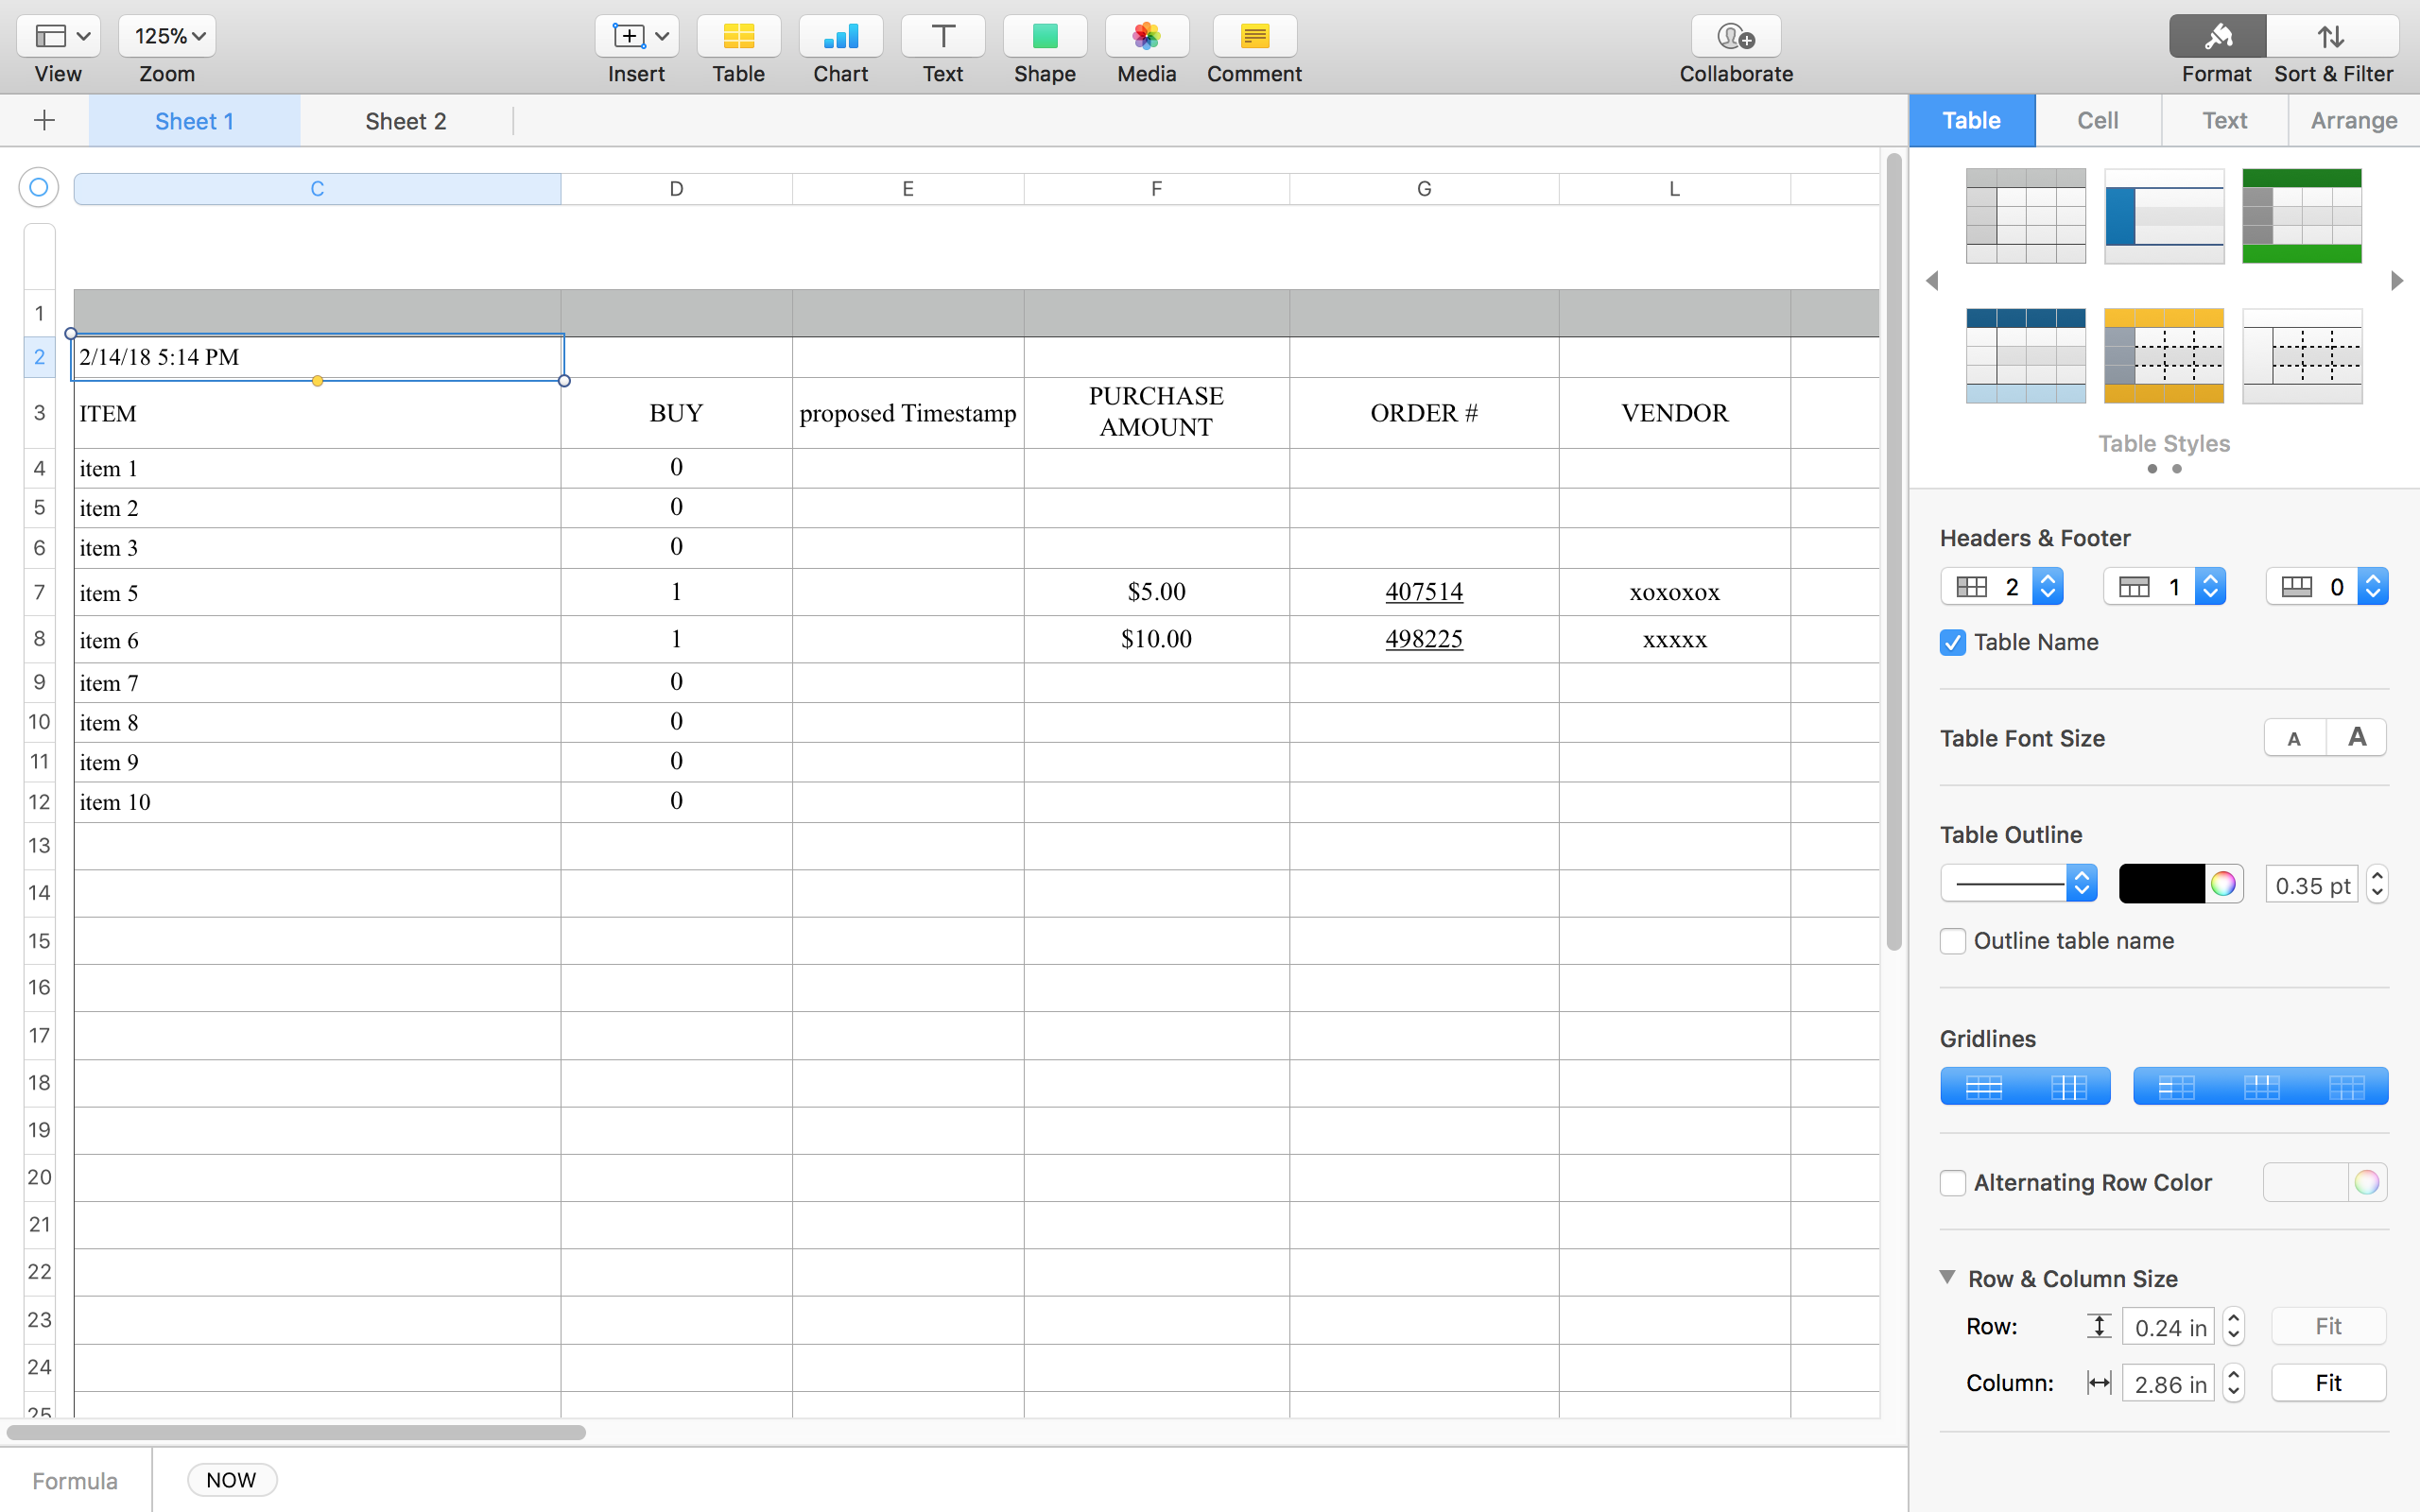Click the Collaborate icon
Viewport: 2420px width, 1512px height.
click(x=1735, y=37)
